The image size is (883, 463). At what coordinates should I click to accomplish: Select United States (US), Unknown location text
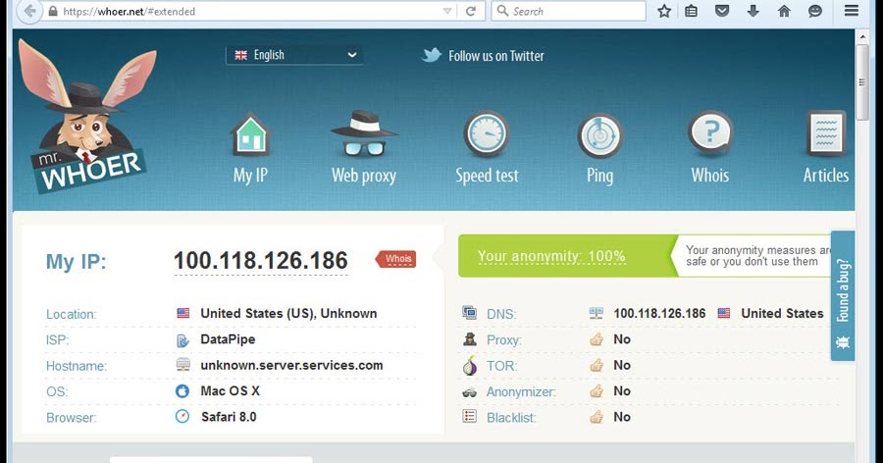click(288, 313)
